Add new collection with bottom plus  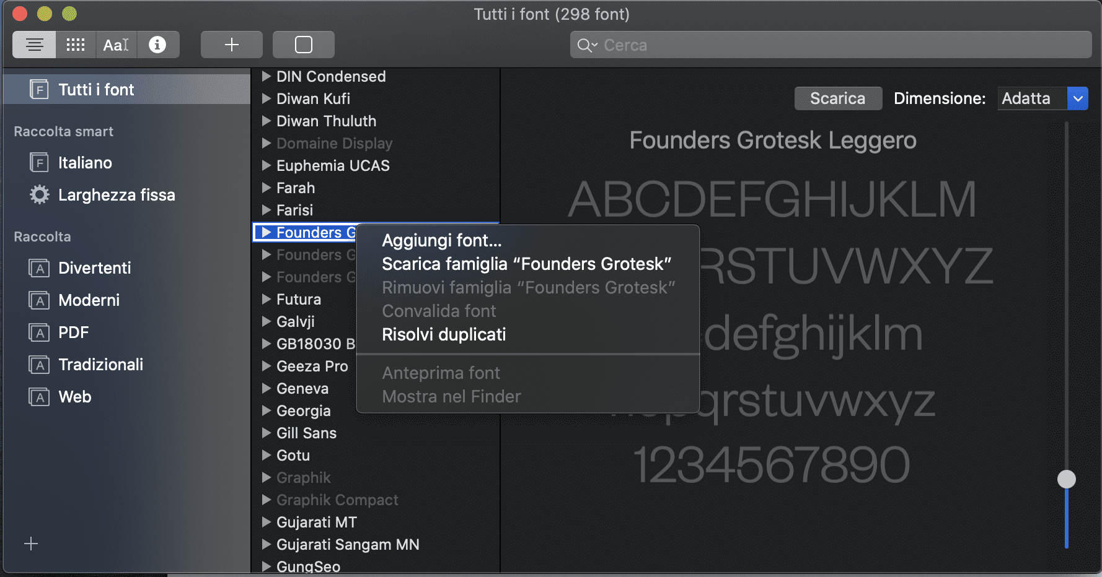31,544
